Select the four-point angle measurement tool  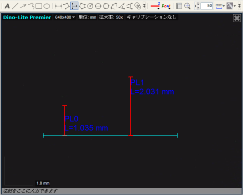(x=130, y=6)
